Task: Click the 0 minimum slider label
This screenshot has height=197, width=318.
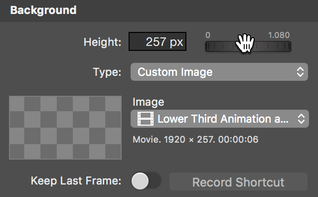Action: (208, 35)
